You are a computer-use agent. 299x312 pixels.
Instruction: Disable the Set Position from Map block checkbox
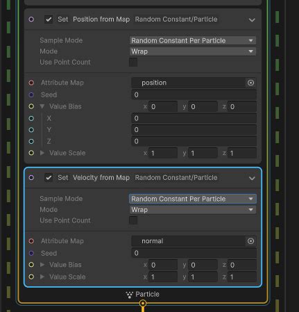pyautogui.click(x=49, y=19)
